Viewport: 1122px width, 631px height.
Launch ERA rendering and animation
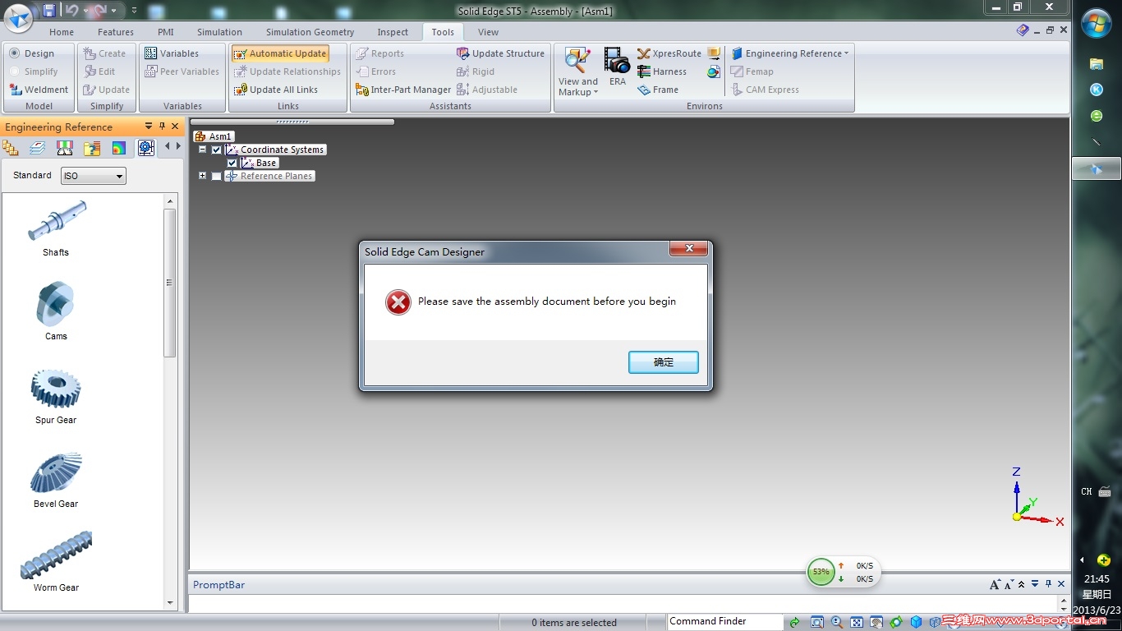pyautogui.click(x=618, y=67)
